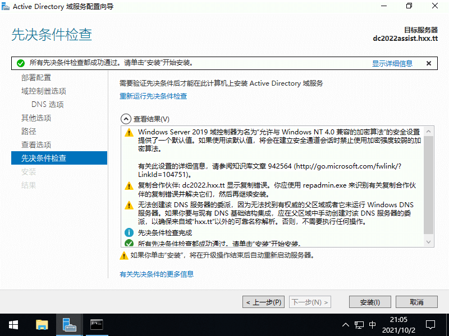Viewport: 449px width, 336px height.
Task: Show hidden tray icons chevron
Action: [346, 325]
